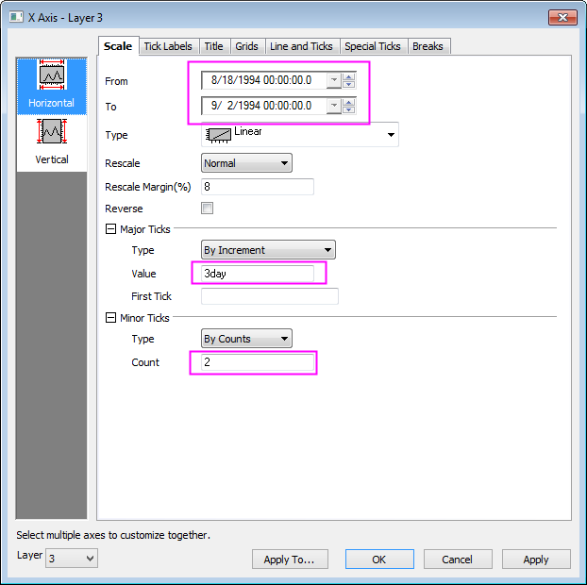
Task: Decrease the To date spinner value
Action: [x=349, y=110]
